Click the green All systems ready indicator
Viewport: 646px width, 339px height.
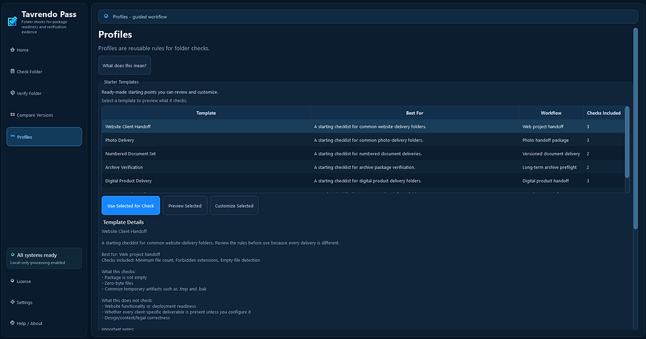point(13,255)
